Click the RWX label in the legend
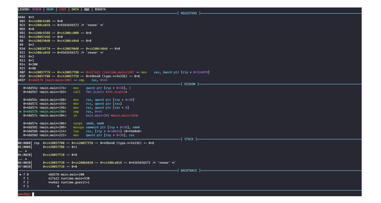Screen dimensions: 381x203 click(87, 9)
